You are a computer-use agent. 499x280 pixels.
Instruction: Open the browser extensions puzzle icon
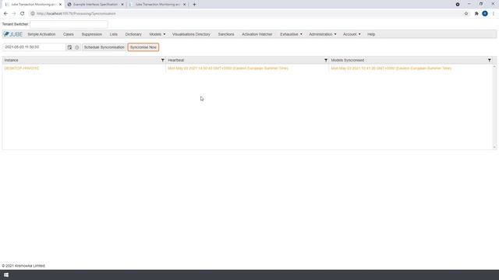(476, 14)
